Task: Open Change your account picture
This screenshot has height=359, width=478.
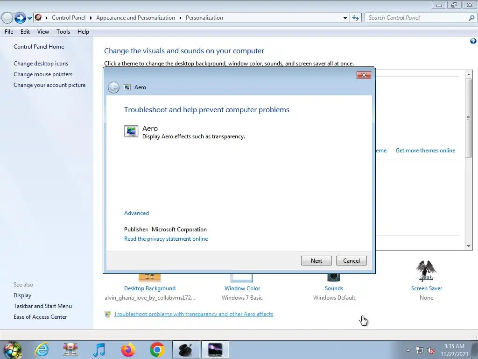Action: pos(49,85)
